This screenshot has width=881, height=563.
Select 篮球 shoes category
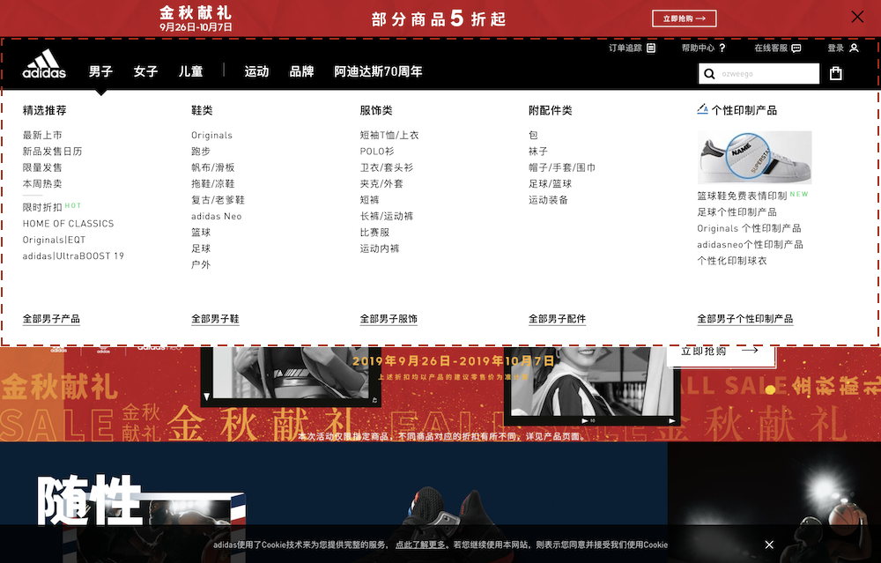click(201, 233)
